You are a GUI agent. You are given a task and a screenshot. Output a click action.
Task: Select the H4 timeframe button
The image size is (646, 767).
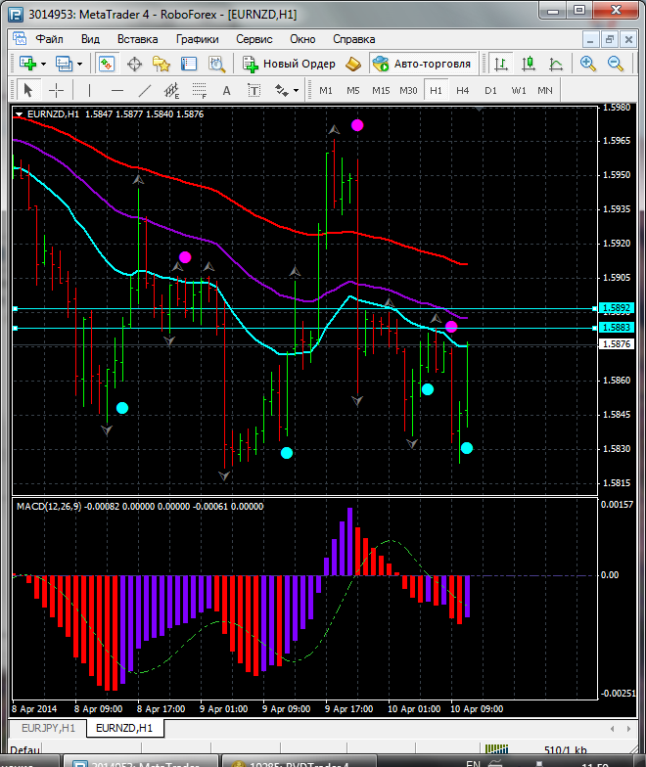[x=463, y=90]
